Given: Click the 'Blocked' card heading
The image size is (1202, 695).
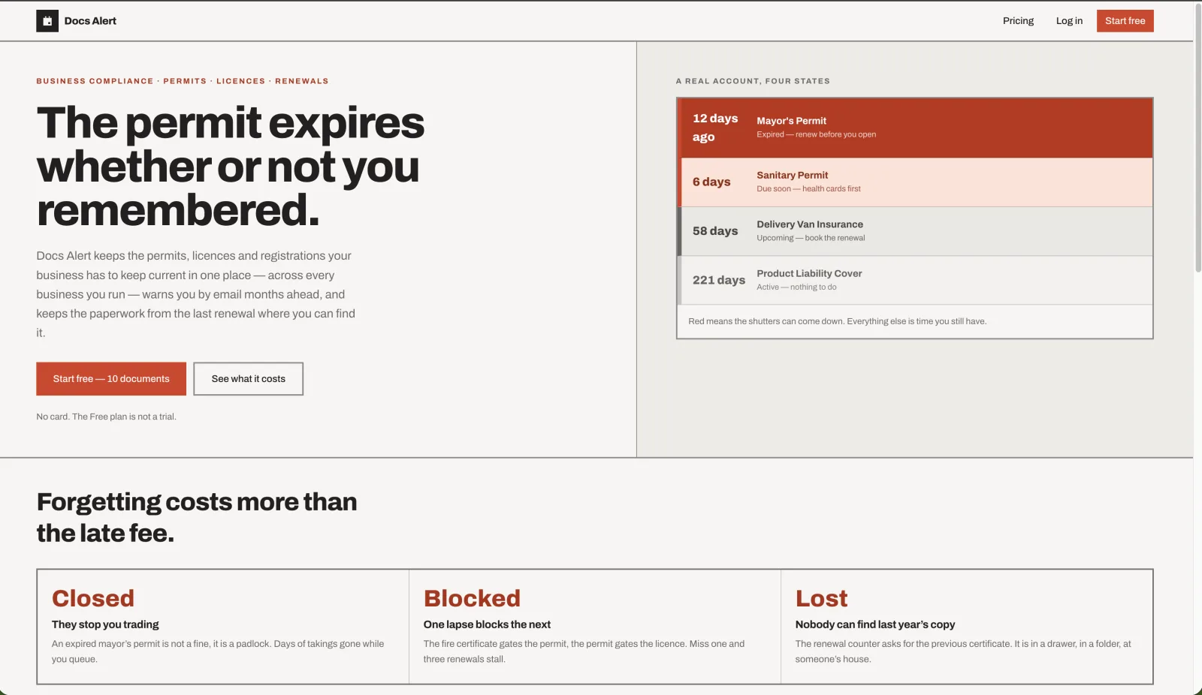Looking at the screenshot, I should [472, 598].
